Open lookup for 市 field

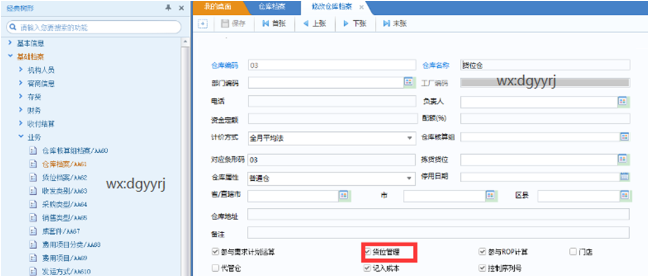coord(491,196)
